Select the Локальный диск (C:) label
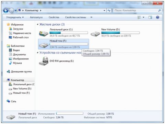Viewport: 165px width, 124px height. click(61, 30)
